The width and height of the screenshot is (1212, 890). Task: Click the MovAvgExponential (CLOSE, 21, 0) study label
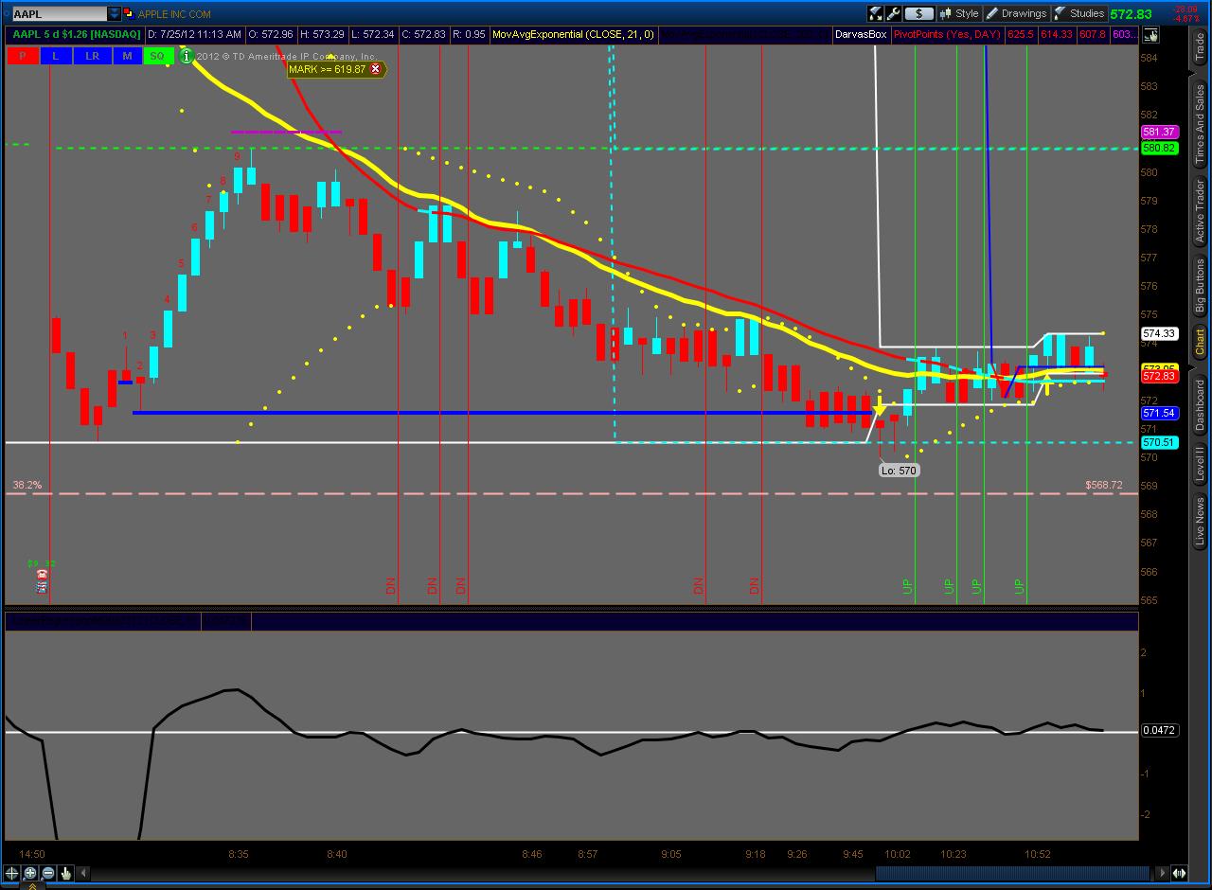(573, 35)
